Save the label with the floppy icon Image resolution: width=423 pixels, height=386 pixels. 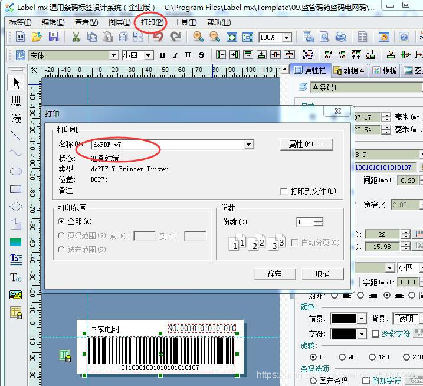pyautogui.click(x=54, y=37)
